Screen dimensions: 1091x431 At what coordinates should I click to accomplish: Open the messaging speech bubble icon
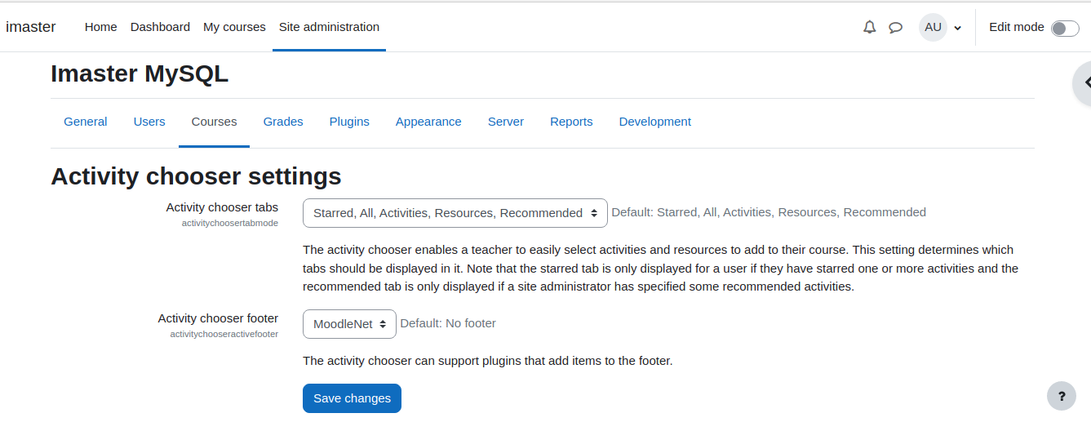tap(895, 27)
